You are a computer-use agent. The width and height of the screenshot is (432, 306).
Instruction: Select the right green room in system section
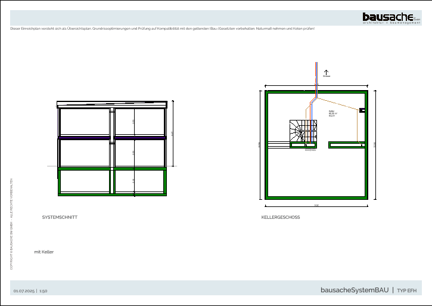(x=139, y=181)
